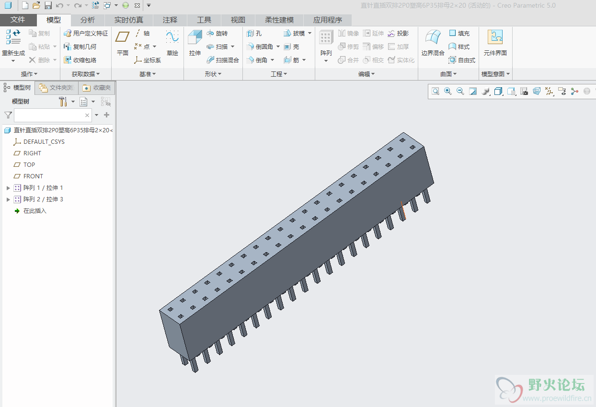The width and height of the screenshot is (596, 407).
Task: Choose the 扫描混合 swept blend tool
Action: [x=223, y=60]
